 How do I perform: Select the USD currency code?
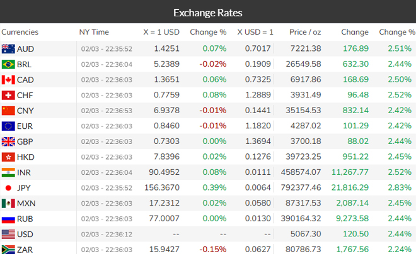click(26, 234)
